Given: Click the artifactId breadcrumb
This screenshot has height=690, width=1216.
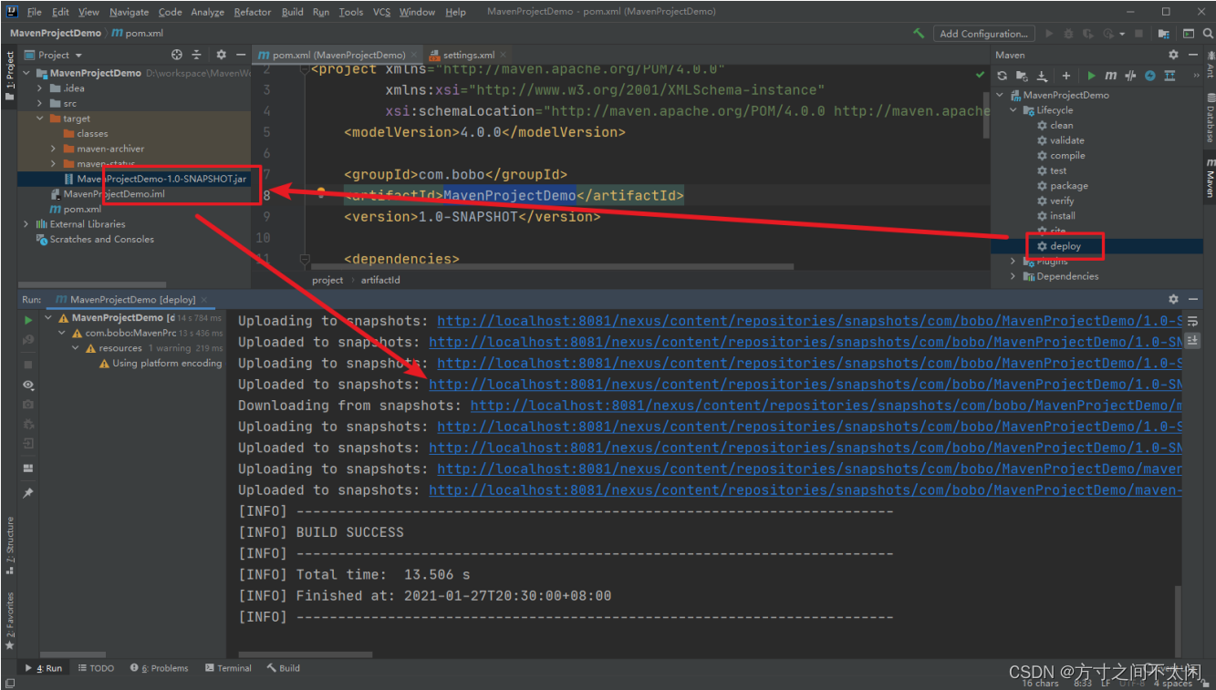Looking at the screenshot, I should click(x=380, y=280).
